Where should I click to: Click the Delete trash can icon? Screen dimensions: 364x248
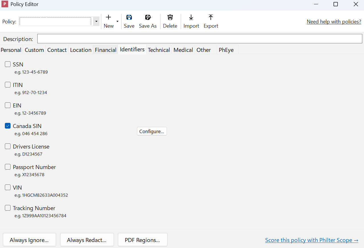(x=170, y=17)
